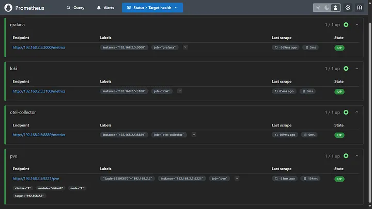The image size is (372, 209).
Task: Click node="1" parameter badge
Action: point(77,188)
